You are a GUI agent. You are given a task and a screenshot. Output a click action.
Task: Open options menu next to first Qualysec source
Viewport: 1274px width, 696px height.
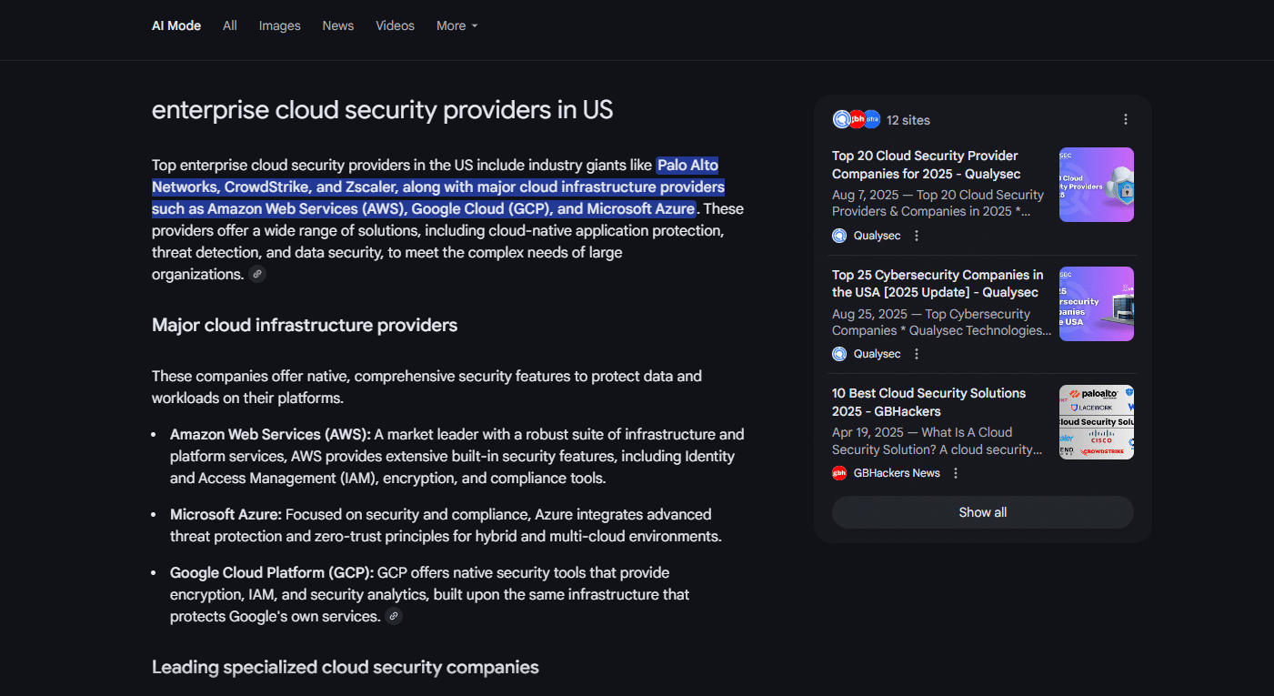917,236
